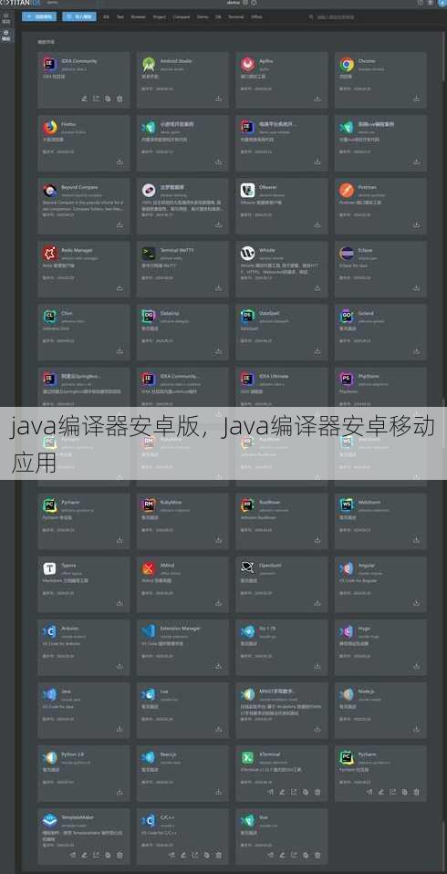Click the Clion app icon
The height and width of the screenshot is (874, 447).
point(50,317)
